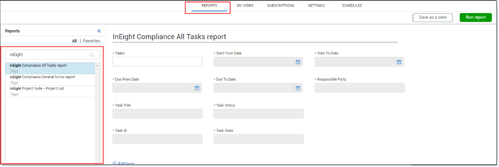The height and width of the screenshot is (167, 499).
Task: Show All reports filter
Action: pos(74,41)
